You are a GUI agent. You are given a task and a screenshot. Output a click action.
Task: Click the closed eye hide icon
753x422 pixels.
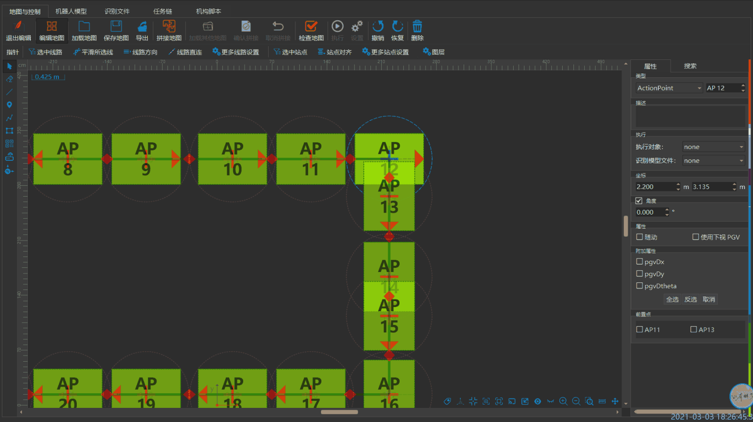[x=550, y=401]
